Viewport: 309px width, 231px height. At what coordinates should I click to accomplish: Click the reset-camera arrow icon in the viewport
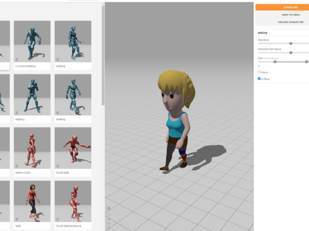(109, 214)
